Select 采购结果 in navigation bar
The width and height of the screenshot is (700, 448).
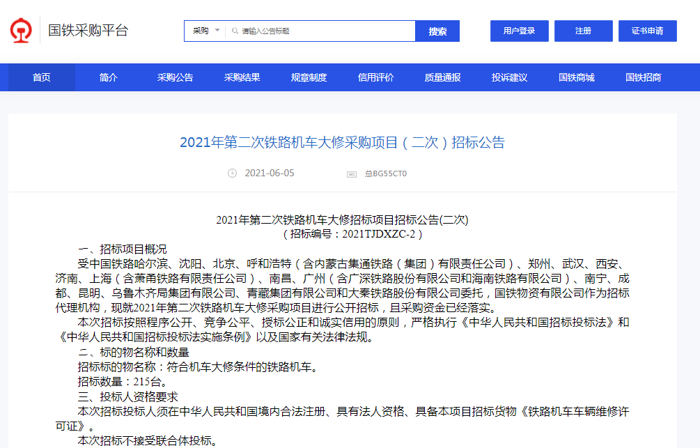coord(242,77)
